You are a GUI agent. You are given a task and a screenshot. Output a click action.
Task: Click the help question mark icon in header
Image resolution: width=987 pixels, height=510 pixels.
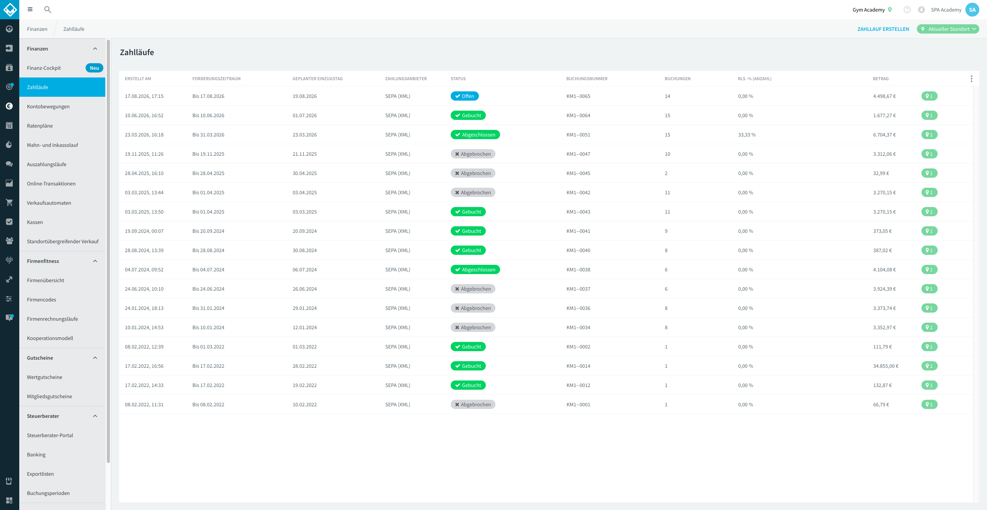pyautogui.click(x=907, y=10)
